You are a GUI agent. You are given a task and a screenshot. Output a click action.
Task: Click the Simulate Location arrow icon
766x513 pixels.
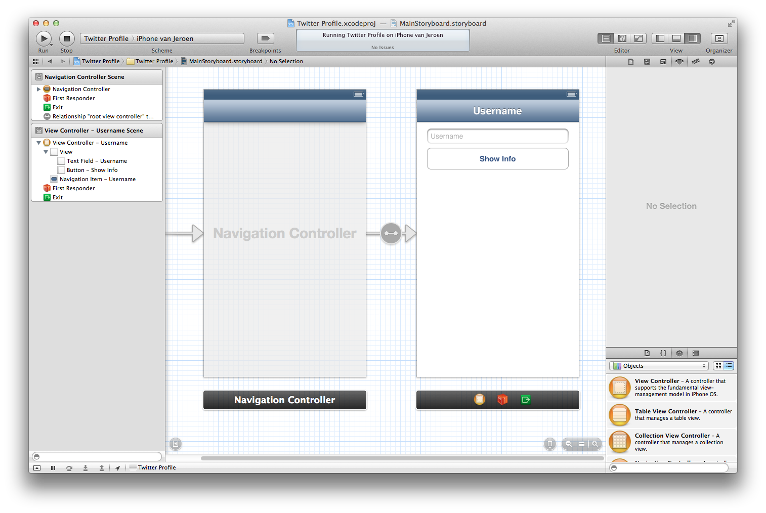coord(117,468)
